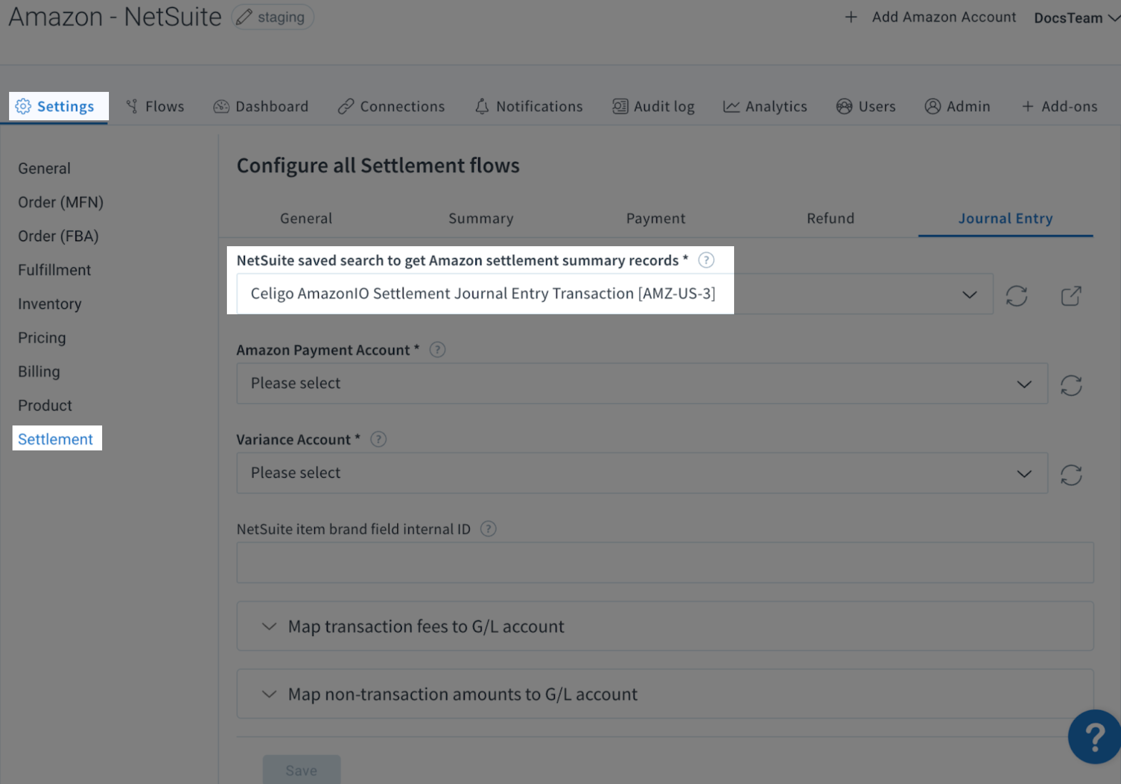Open Product in the sidebar
Image resolution: width=1121 pixels, height=784 pixels.
[45, 406]
